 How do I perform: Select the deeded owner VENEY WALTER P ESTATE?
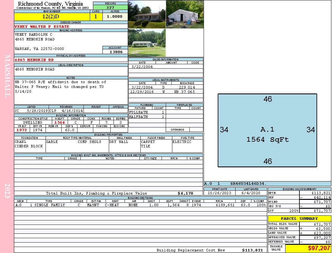pos(42,27)
